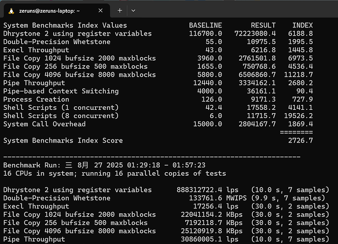338x244 pixels.
Task: Click '(9.9 s, 7 samples)' on Whetstone row
Action: pos(288,198)
